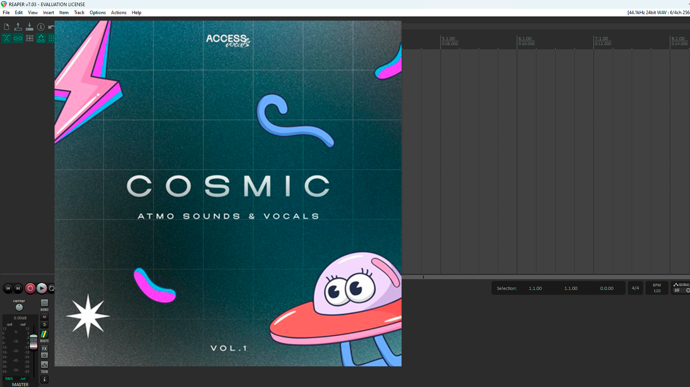Open the Item menu
The width and height of the screenshot is (690, 387).
64,13
